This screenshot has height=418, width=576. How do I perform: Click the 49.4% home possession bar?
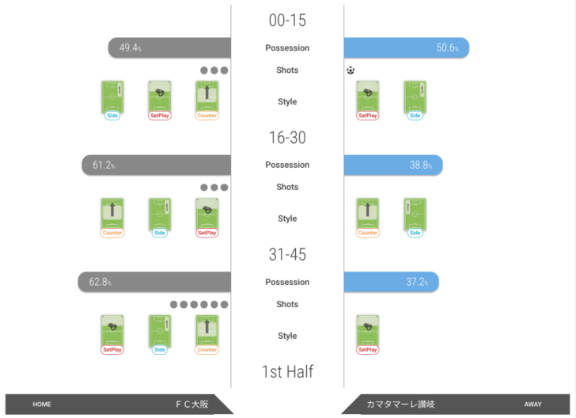[x=169, y=48]
